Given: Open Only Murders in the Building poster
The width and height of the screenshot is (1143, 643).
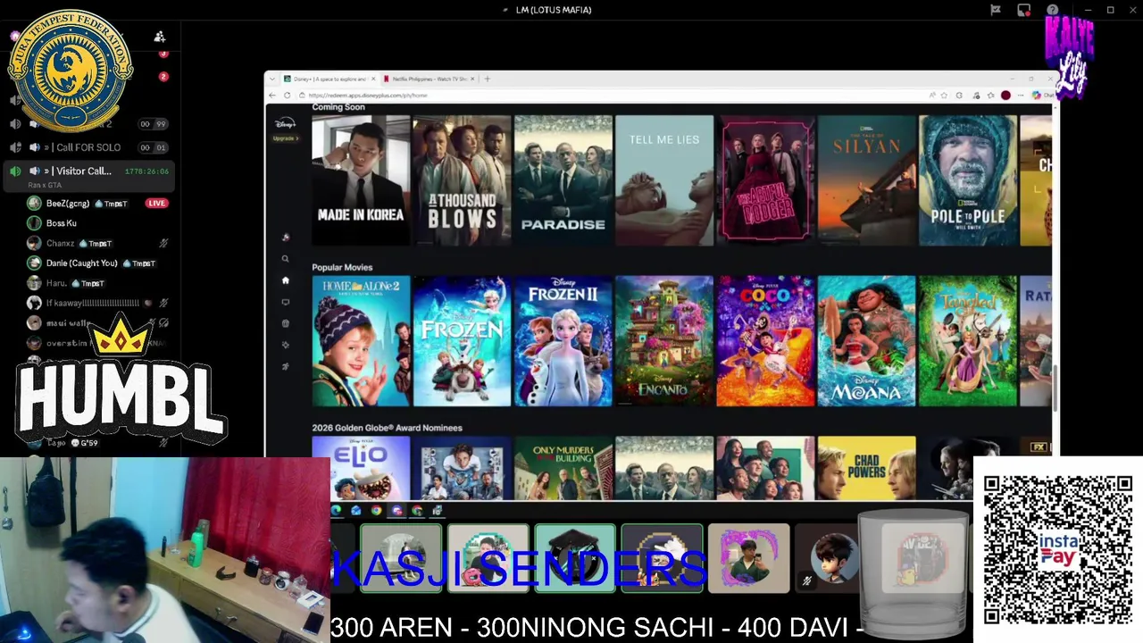Looking at the screenshot, I should pyautogui.click(x=563, y=468).
